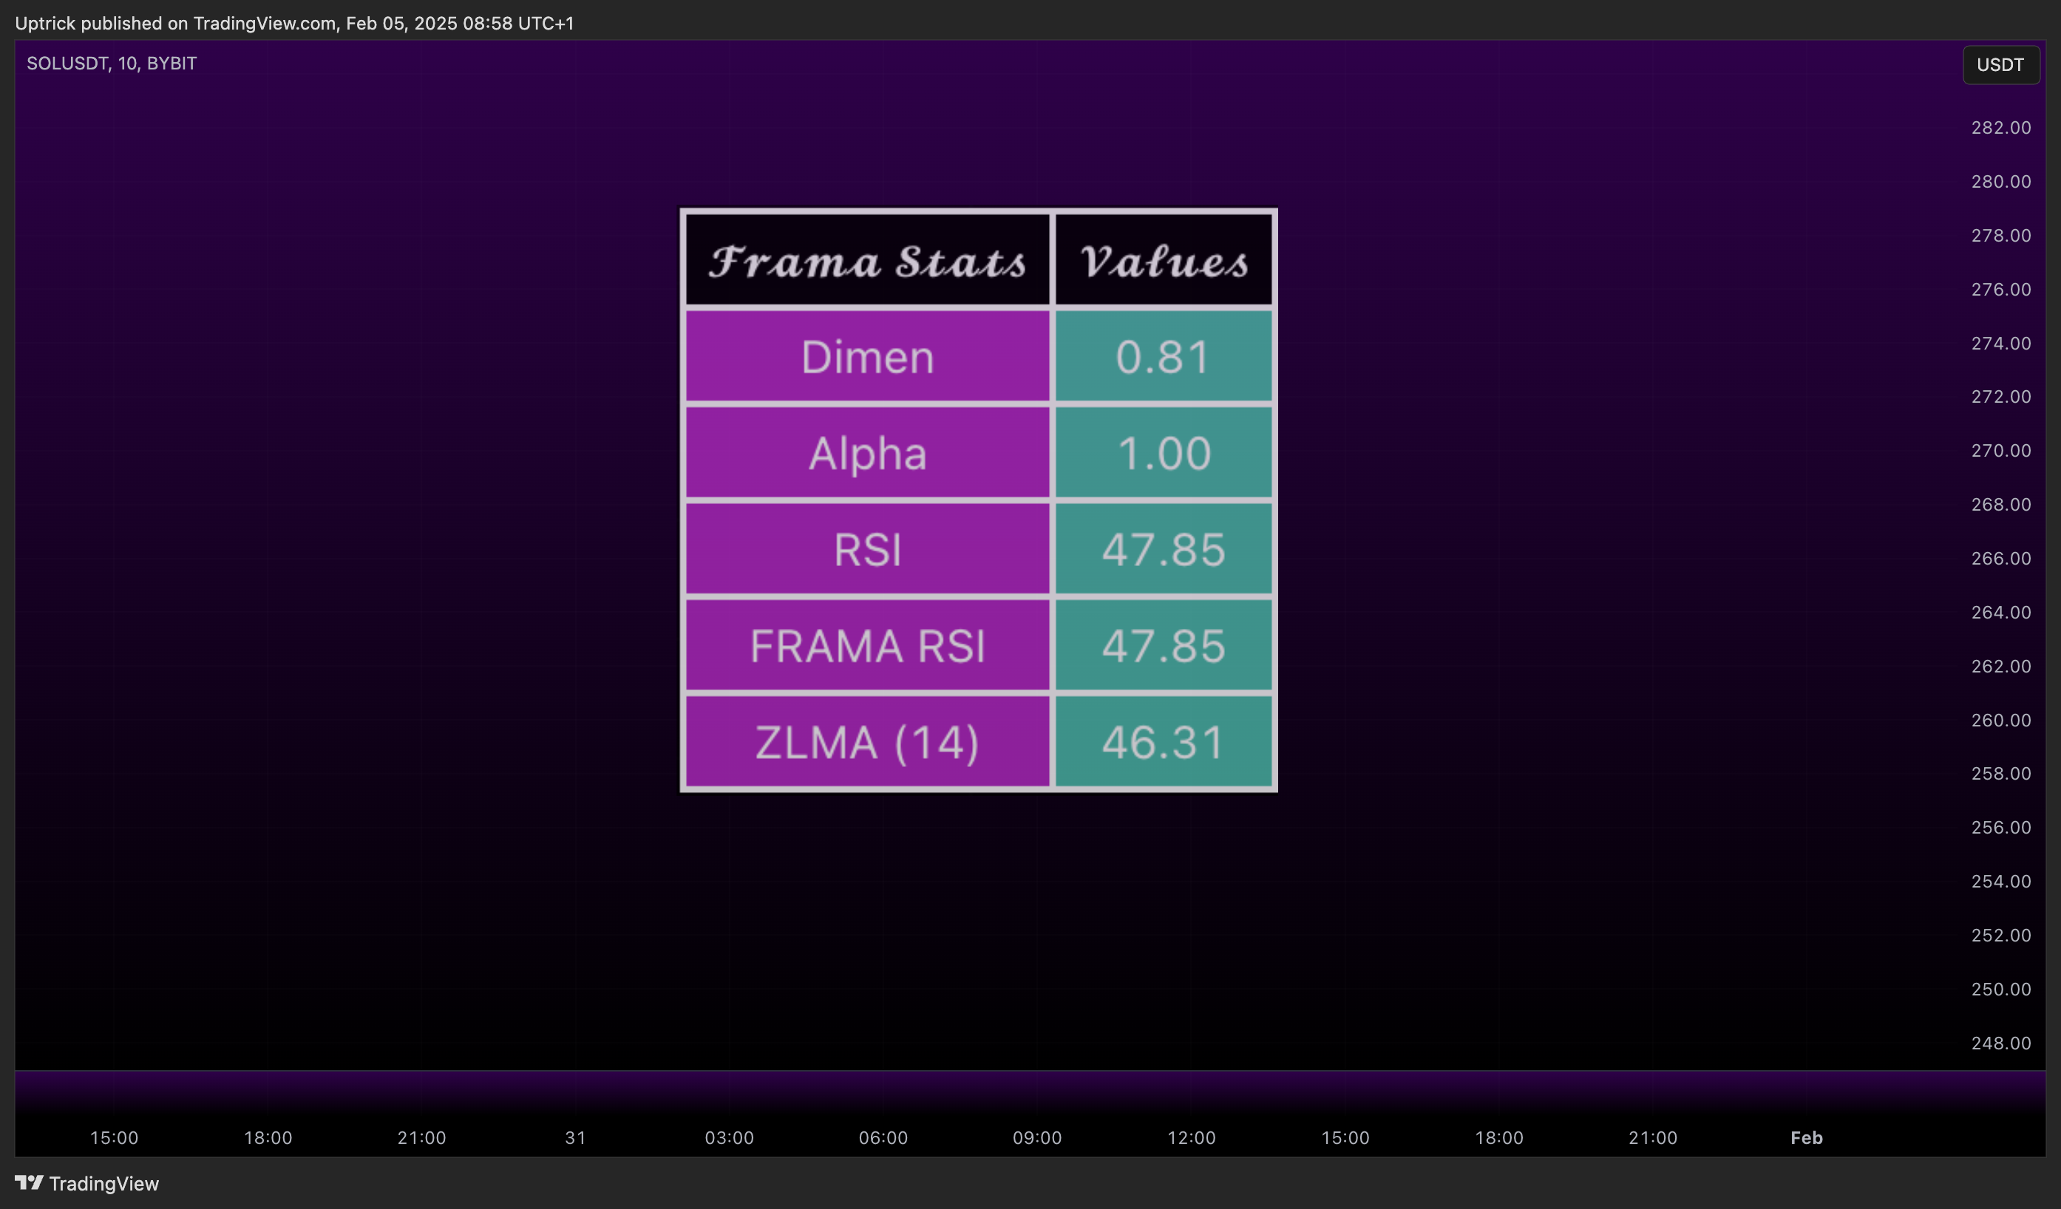Click the Dimen row label

867,356
